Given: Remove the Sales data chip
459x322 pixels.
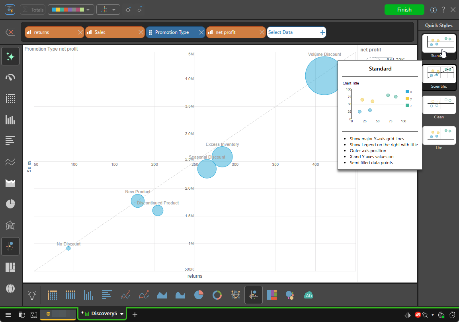Looking at the screenshot, I should [x=141, y=32].
